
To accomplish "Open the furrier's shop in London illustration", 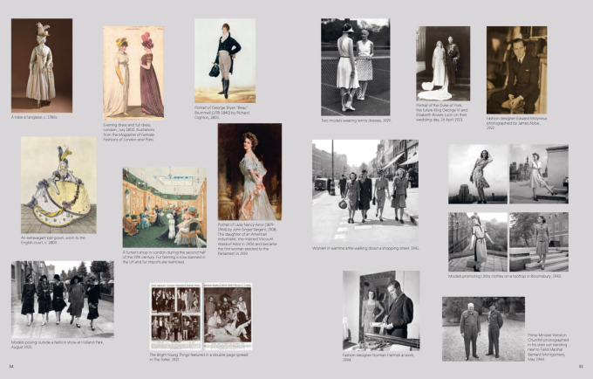I will pos(164,207).
